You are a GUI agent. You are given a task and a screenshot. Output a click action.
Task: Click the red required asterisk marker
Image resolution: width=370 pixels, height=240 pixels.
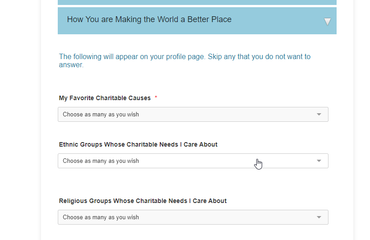(156, 98)
